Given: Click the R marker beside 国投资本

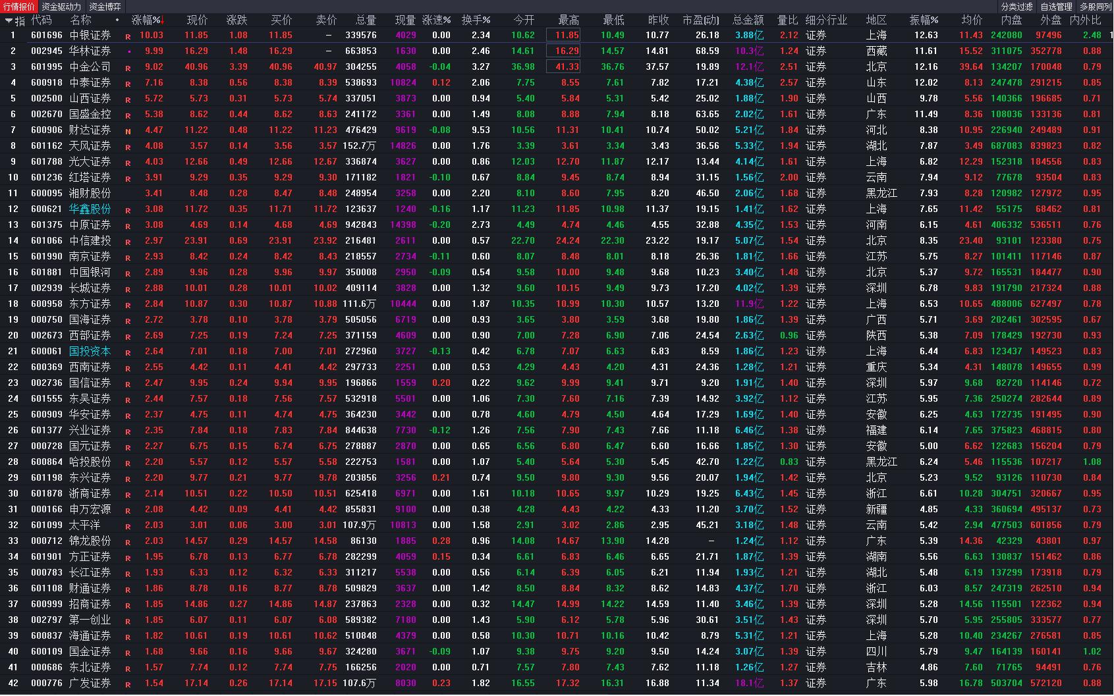Looking at the screenshot, I should coord(128,353).
